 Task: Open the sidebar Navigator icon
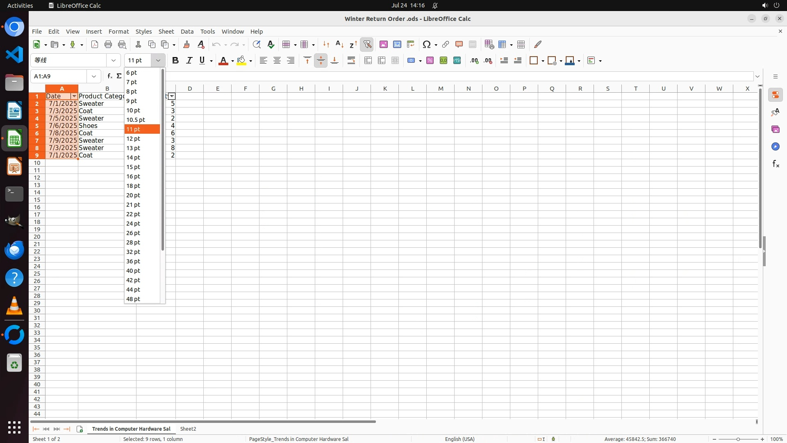tap(775, 146)
